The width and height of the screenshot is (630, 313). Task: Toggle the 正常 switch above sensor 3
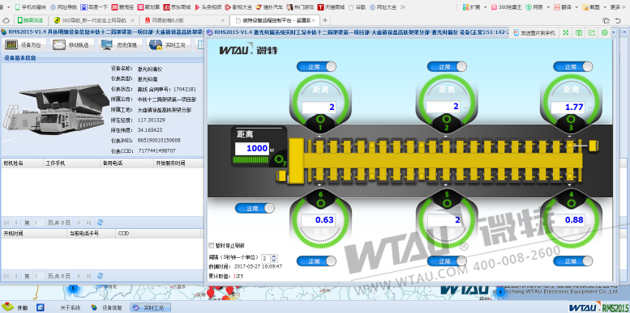573,66
